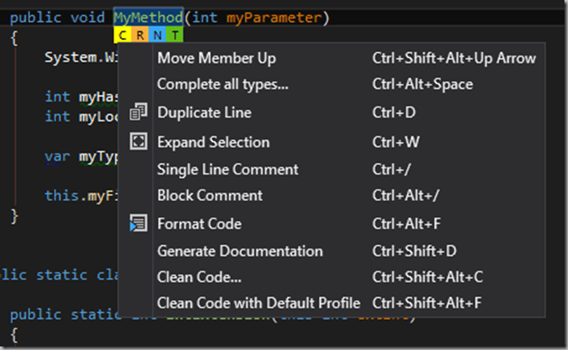
Task: Click the Ctrl+Shift+D shortcut text
Action: click(x=415, y=251)
